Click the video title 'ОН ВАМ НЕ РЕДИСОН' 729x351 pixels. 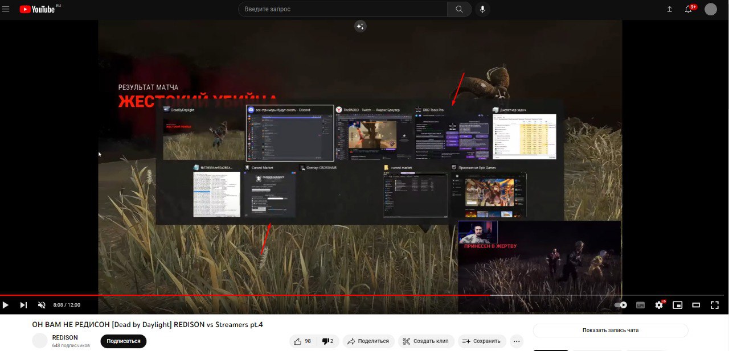(x=148, y=324)
